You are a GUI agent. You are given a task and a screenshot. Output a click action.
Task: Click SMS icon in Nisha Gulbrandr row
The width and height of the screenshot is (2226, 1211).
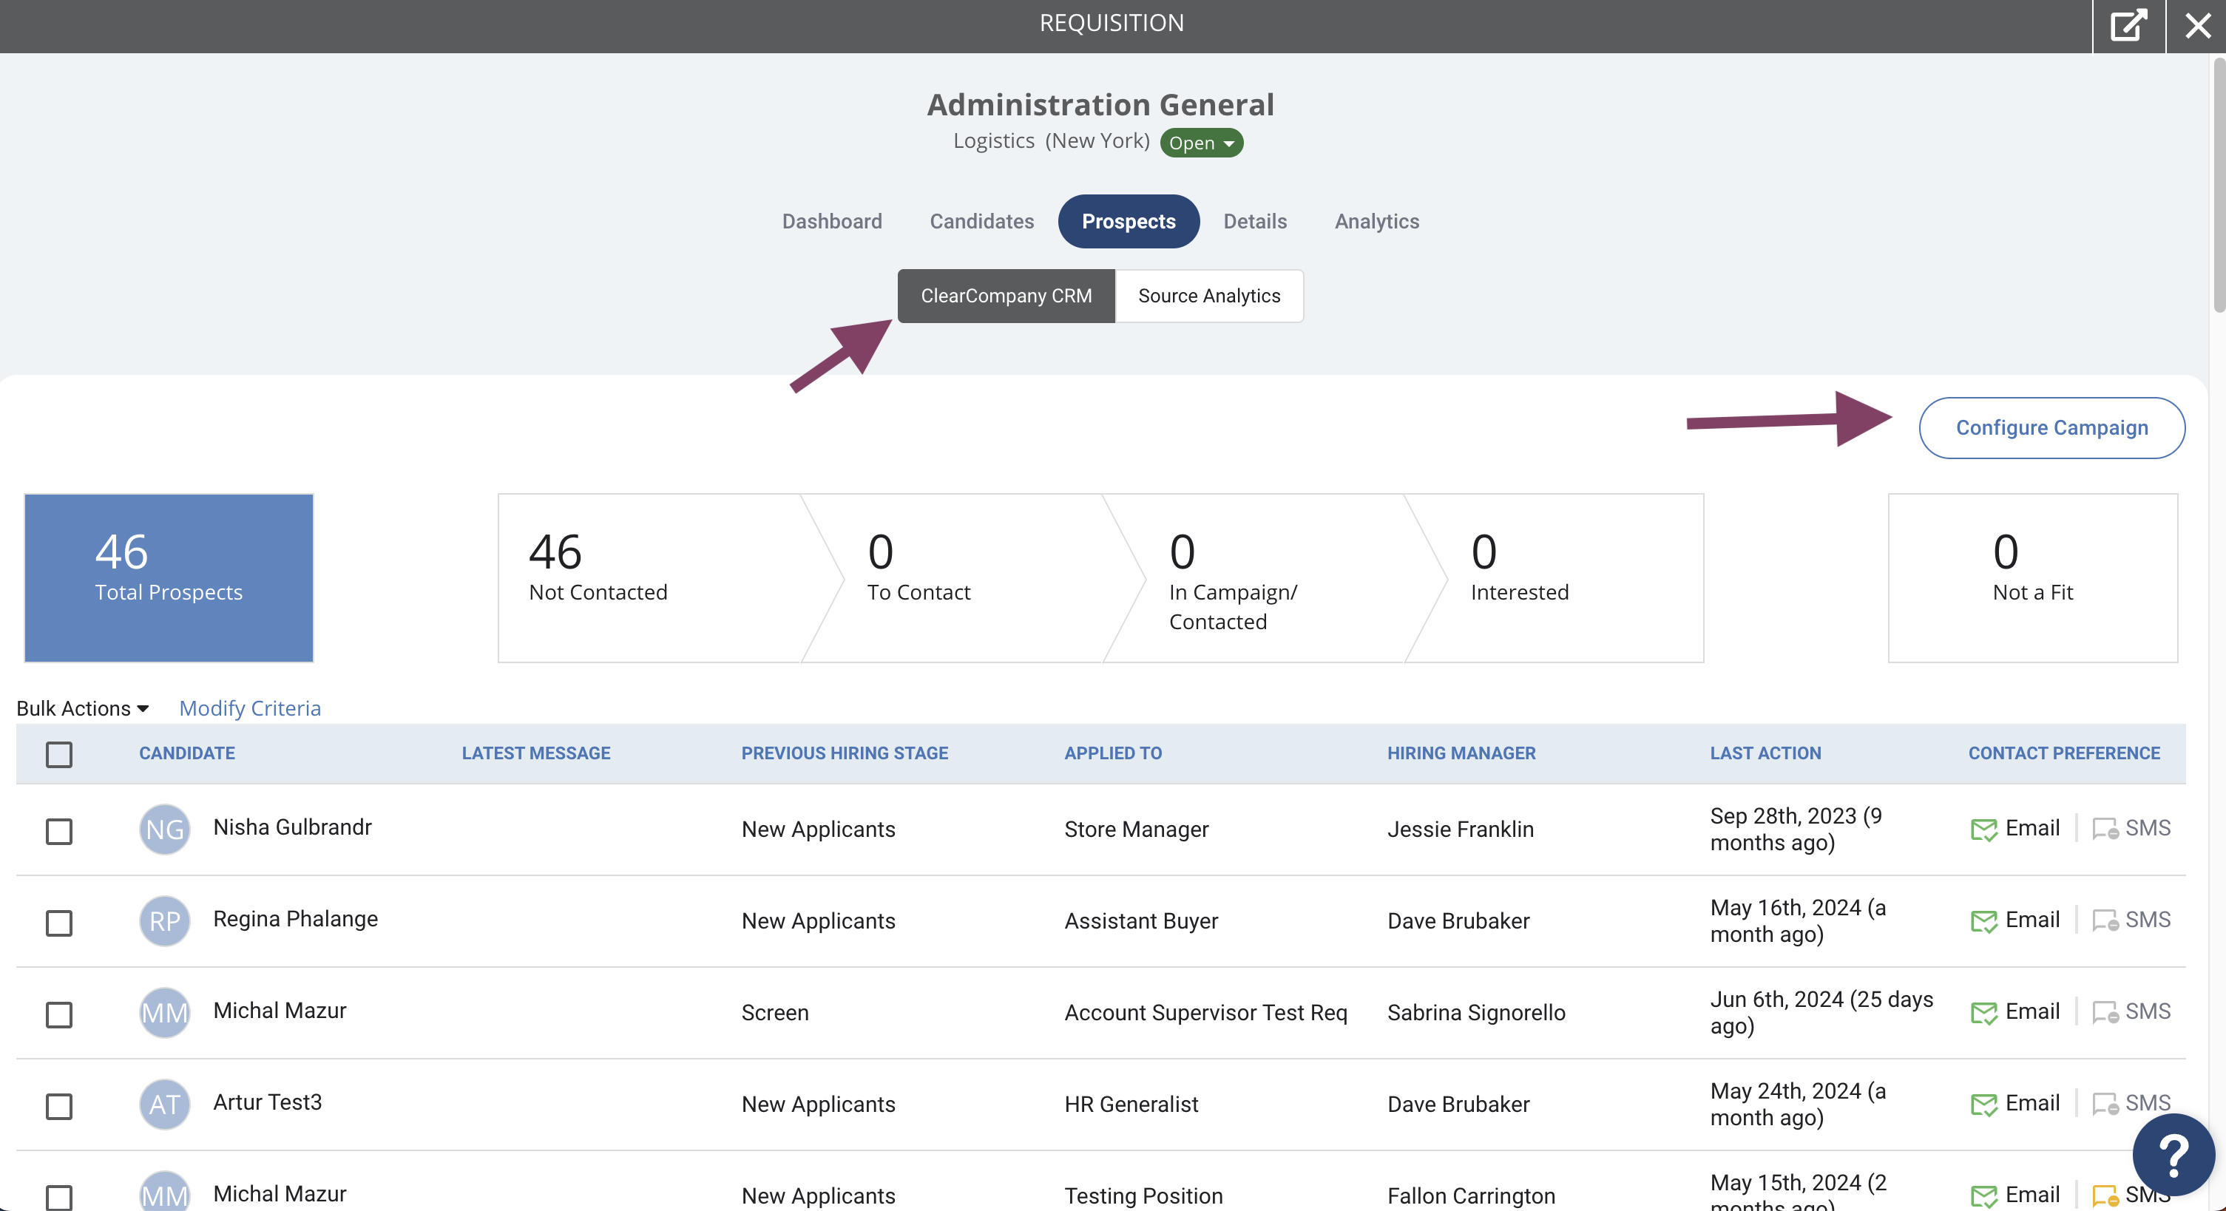click(2105, 830)
